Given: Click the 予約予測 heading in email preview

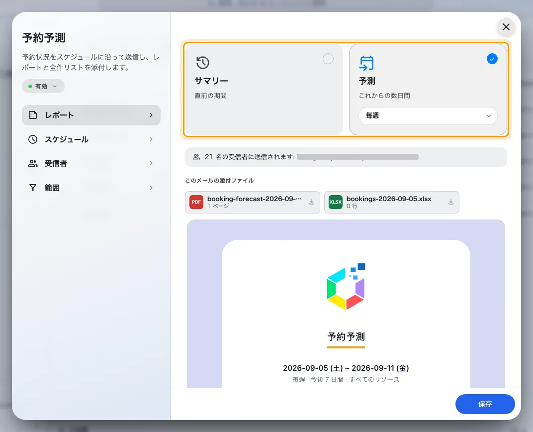Looking at the screenshot, I should (x=346, y=337).
